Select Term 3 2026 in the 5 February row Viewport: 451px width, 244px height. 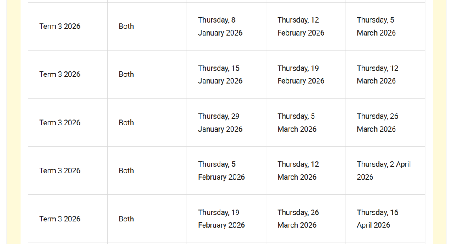[x=60, y=170]
